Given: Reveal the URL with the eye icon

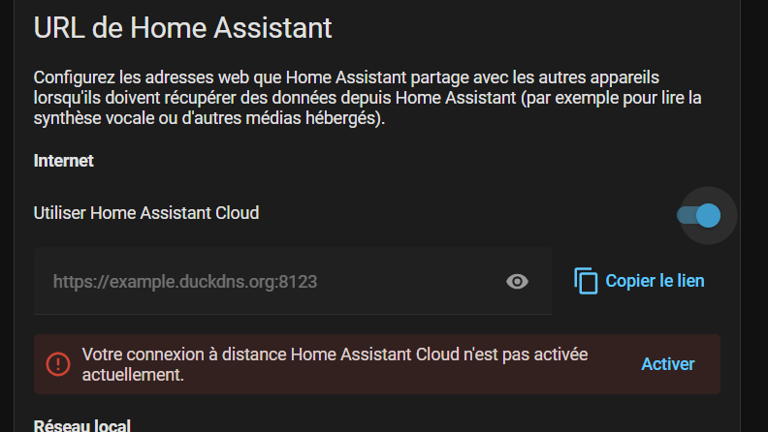Looking at the screenshot, I should point(518,282).
